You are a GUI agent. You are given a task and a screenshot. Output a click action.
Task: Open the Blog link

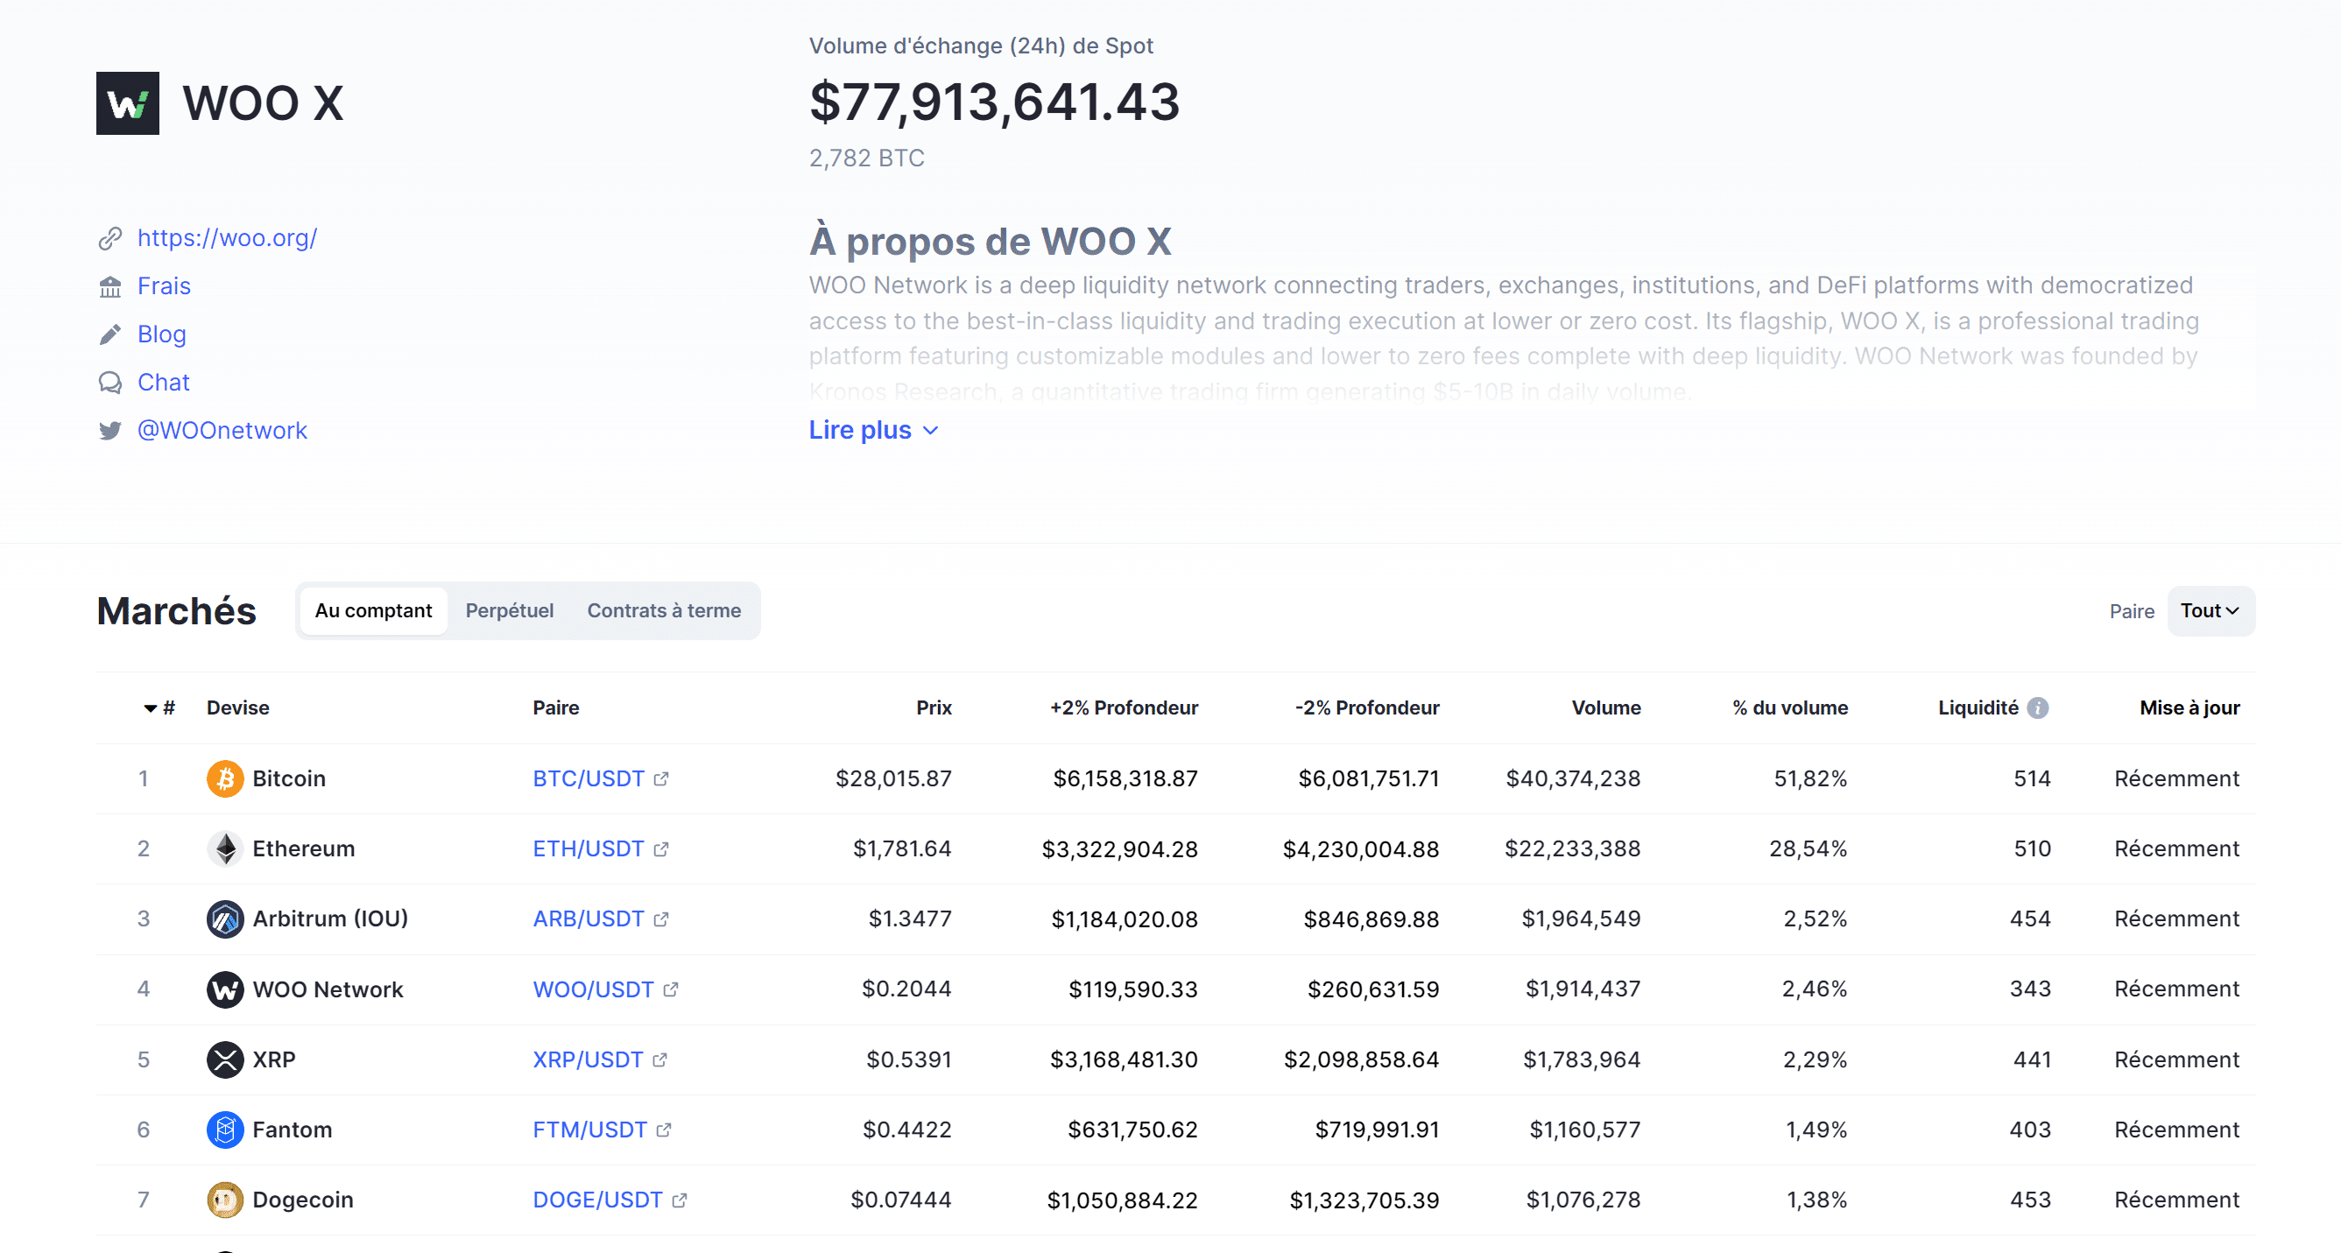coord(162,334)
